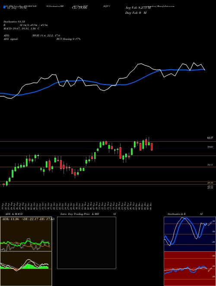Open the ADX indicator chart thumbnail

(x=26, y=234)
